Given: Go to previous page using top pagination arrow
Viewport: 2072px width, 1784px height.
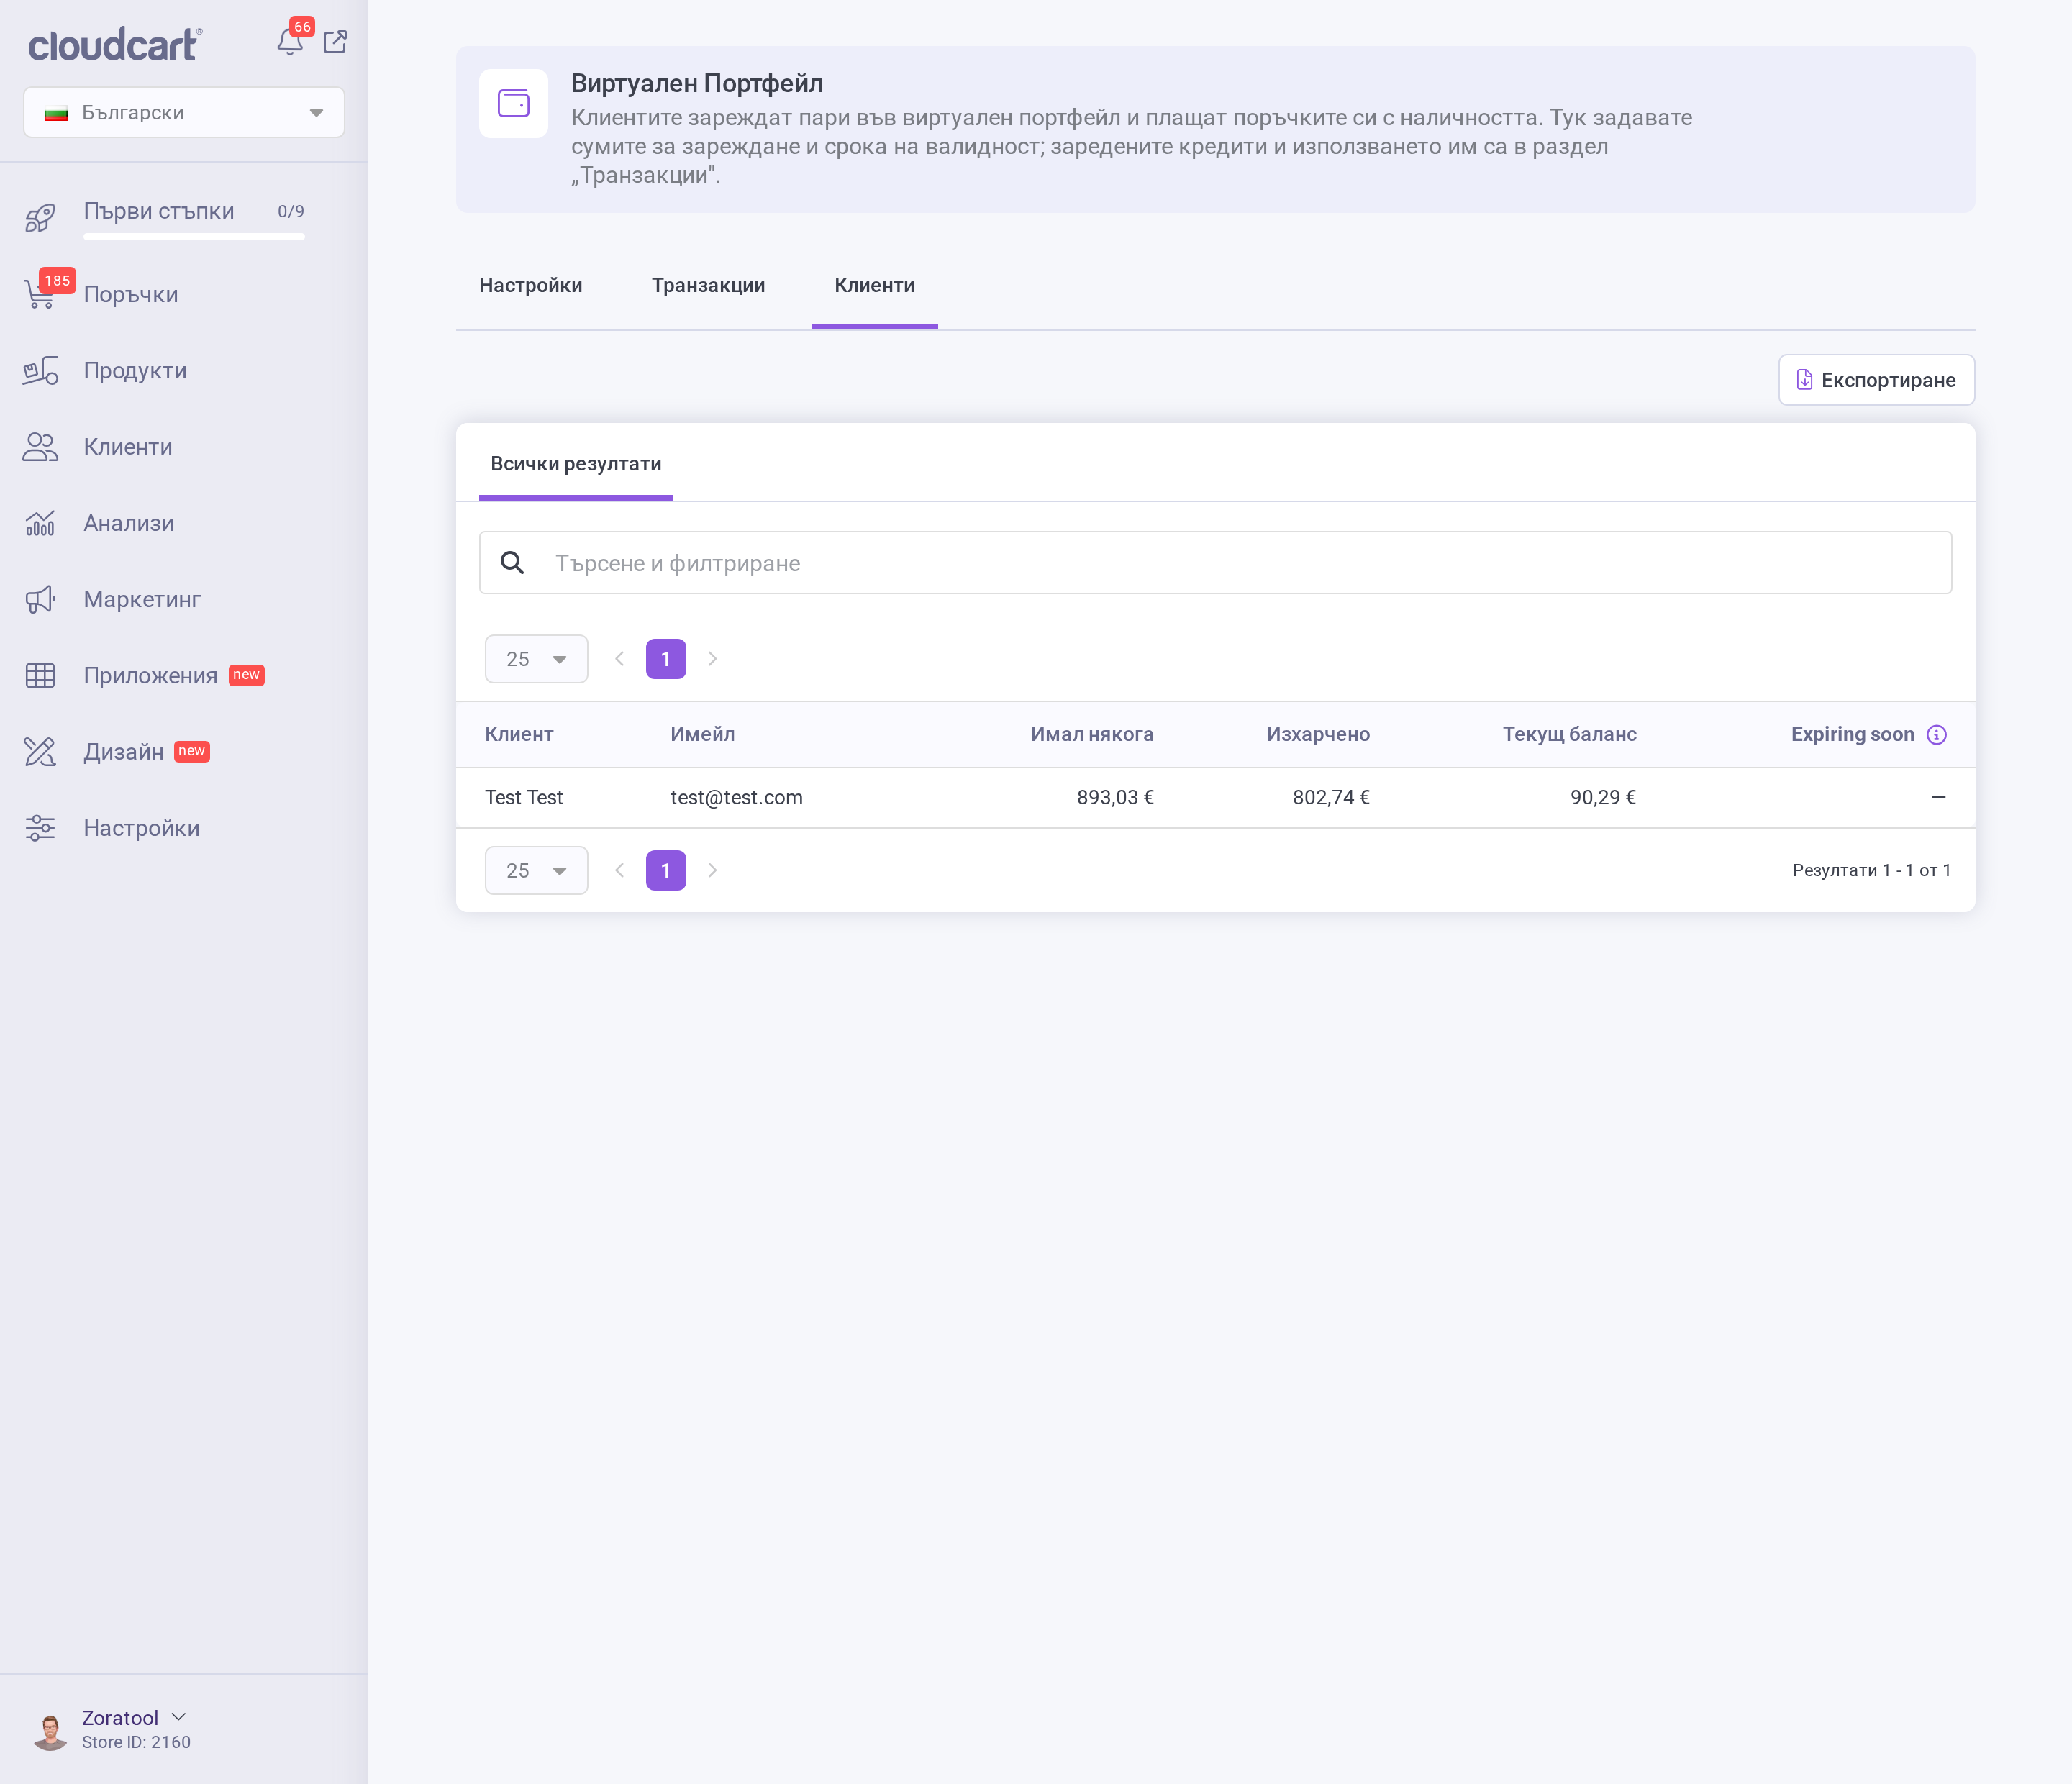Looking at the screenshot, I should 620,659.
